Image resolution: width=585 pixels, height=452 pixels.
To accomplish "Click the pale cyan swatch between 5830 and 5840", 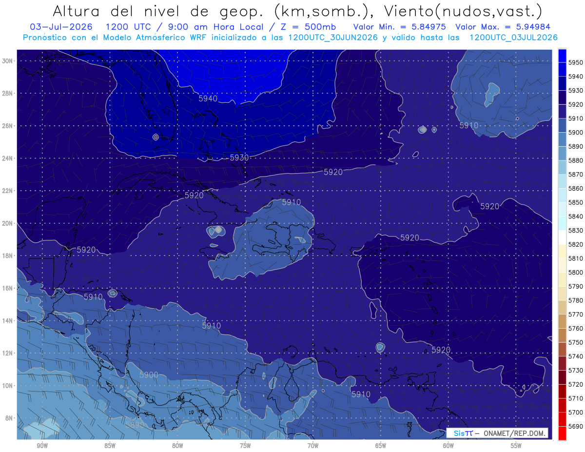I will (562, 223).
